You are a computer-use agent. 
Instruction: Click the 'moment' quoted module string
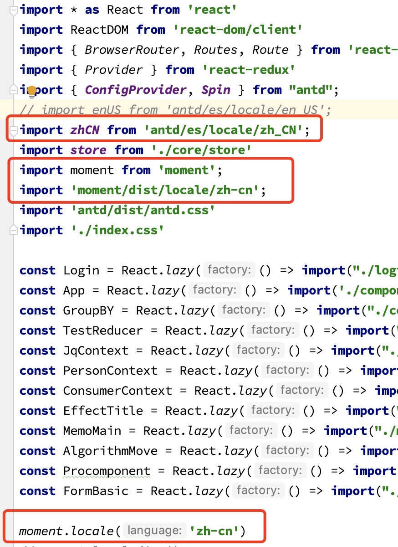tap(187, 170)
